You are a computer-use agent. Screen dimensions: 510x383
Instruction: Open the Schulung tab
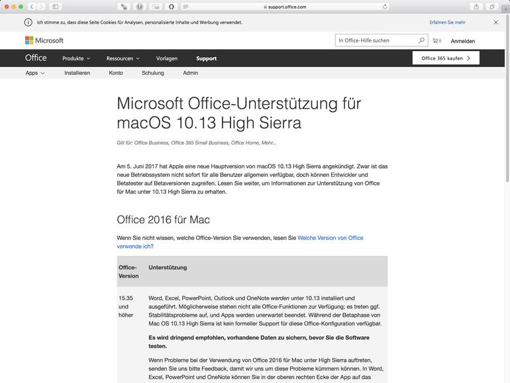(x=152, y=73)
